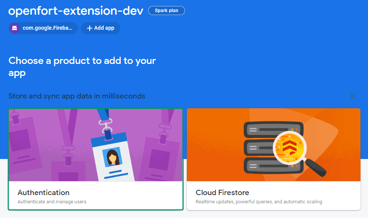368x218 pixels.
Task: Dismiss the product suggestion banner
Action: coord(353,96)
